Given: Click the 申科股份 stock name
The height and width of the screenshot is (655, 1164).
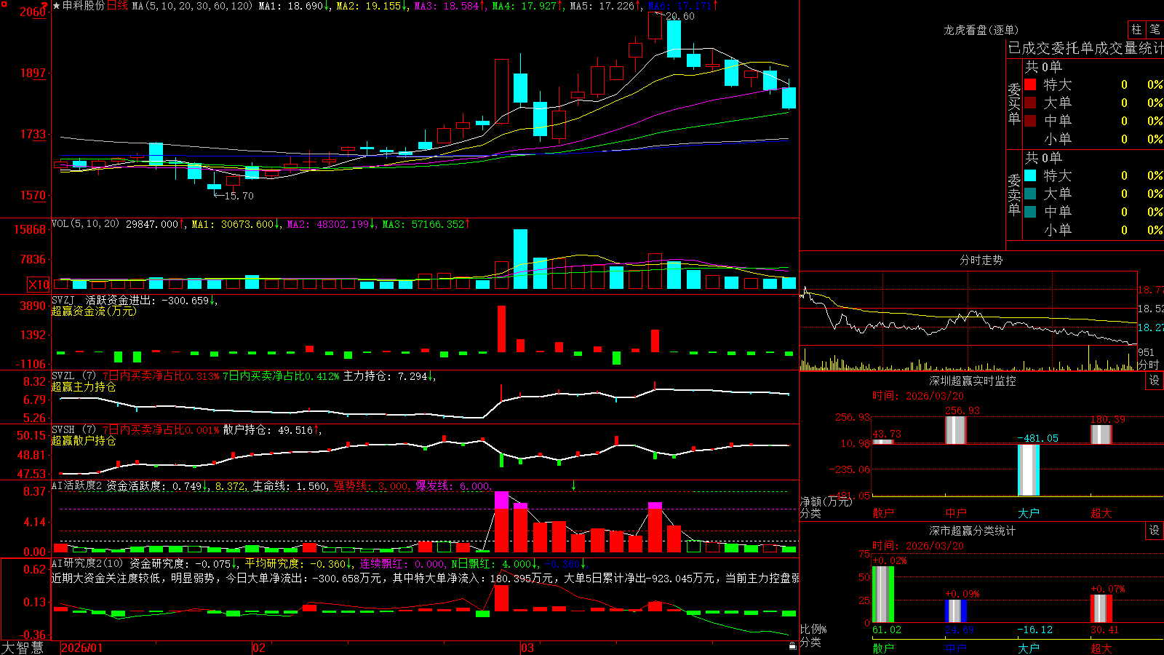Looking at the screenshot, I should [84, 6].
